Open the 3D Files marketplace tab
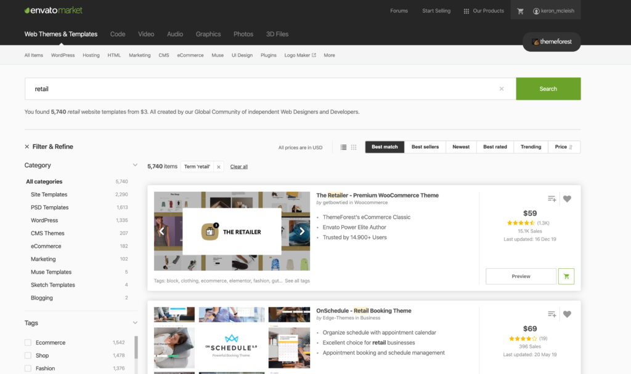The height and width of the screenshot is (374, 631). tap(277, 34)
